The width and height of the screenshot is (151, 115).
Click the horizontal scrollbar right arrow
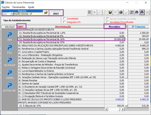(123, 109)
